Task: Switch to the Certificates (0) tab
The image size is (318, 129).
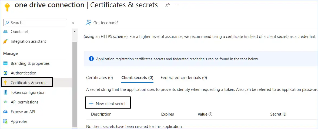Action: (99, 78)
